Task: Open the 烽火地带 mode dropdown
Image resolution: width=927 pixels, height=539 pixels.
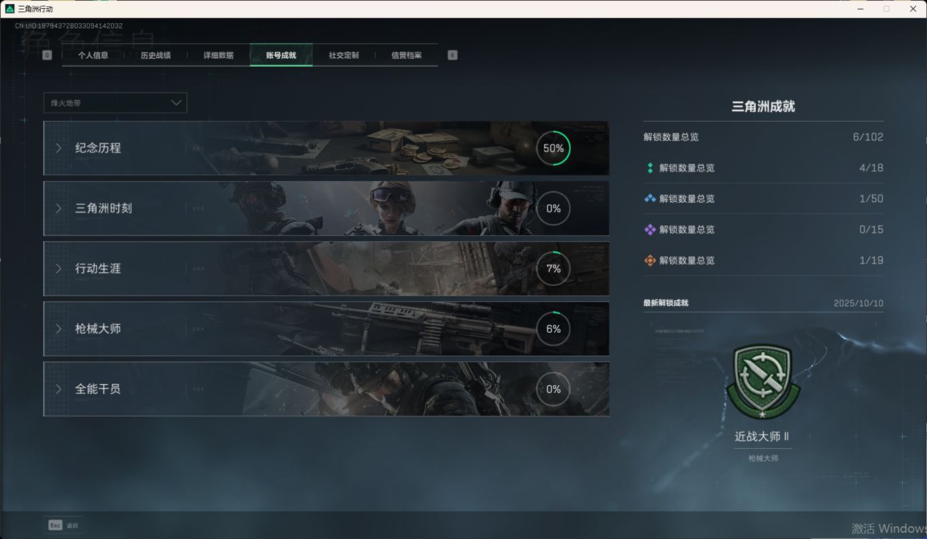Action: [115, 103]
